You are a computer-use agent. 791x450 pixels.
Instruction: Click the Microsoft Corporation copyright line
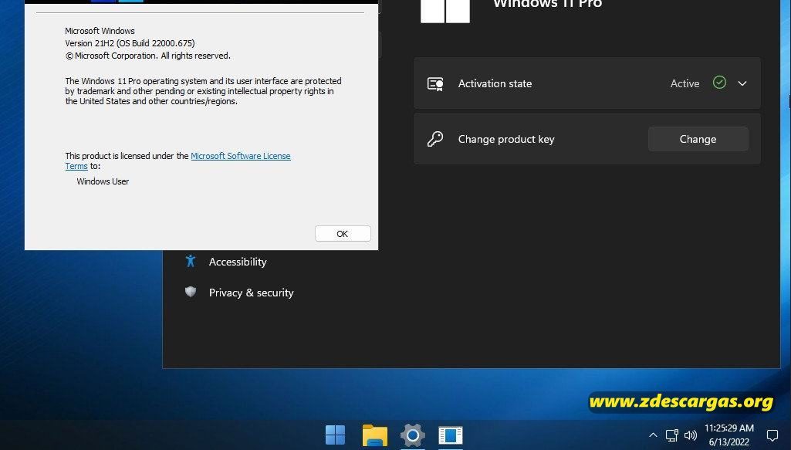coord(148,56)
